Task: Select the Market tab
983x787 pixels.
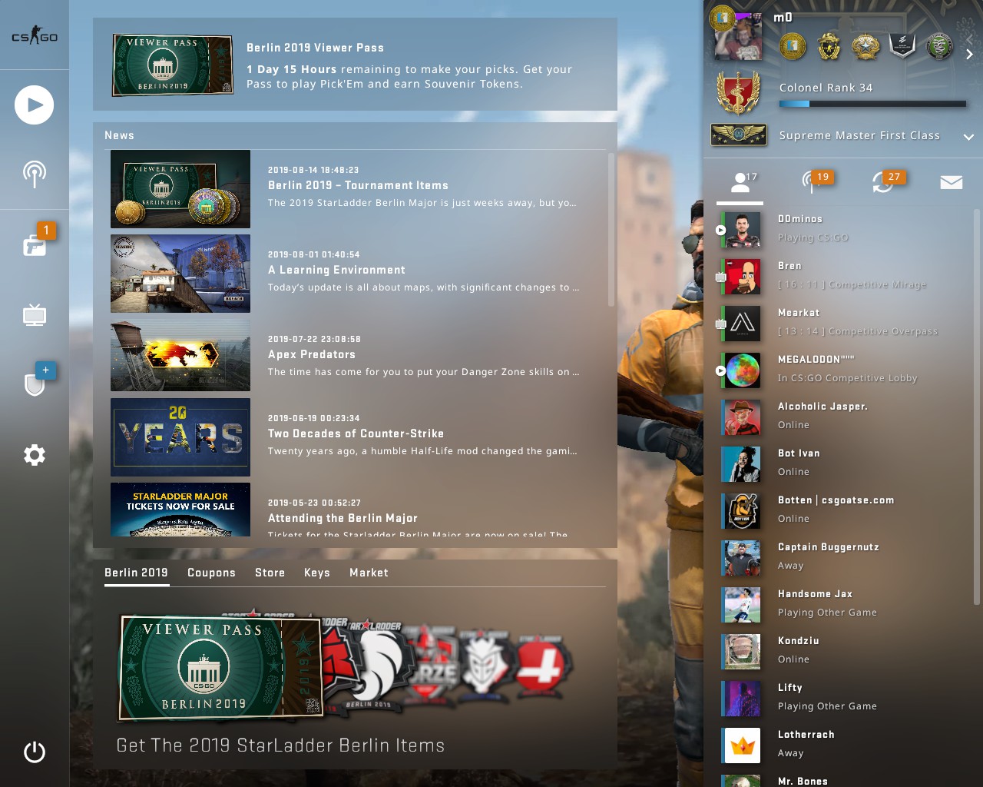Action: click(369, 573)
